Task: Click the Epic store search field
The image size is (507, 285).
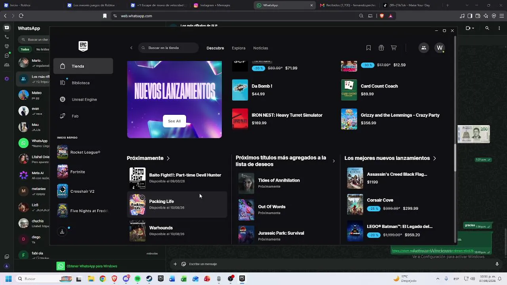Action: (x=168, y=48)
